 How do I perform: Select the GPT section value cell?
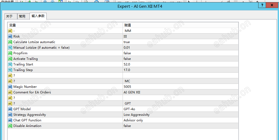[180, 103]
